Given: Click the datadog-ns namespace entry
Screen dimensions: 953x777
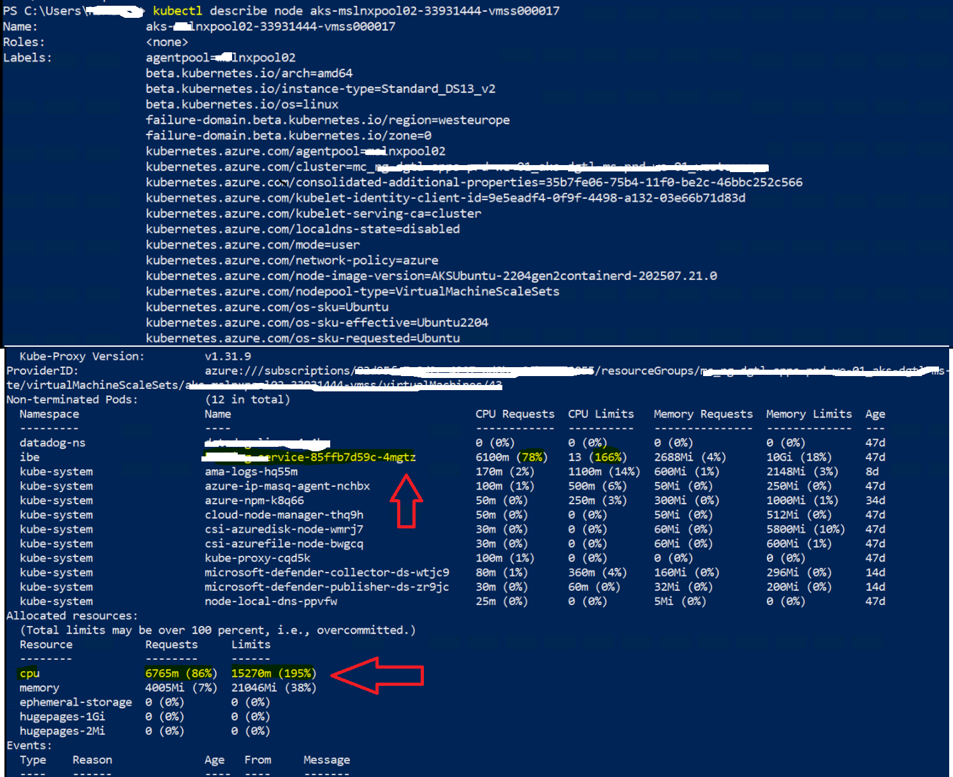Looking at the screenshot, I should (x=52, y=442).
